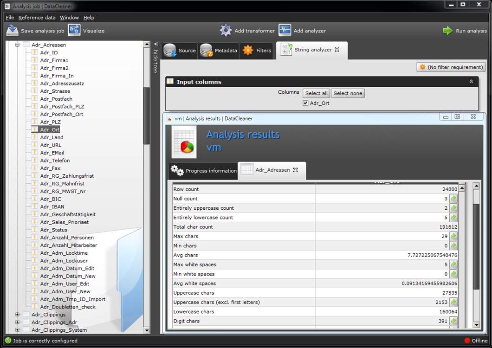
Task: Click the Add analyzer monitor icon
Action: (285, 31)
